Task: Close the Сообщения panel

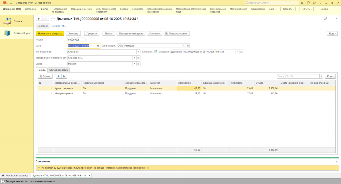Action: [x=337, y=162]
